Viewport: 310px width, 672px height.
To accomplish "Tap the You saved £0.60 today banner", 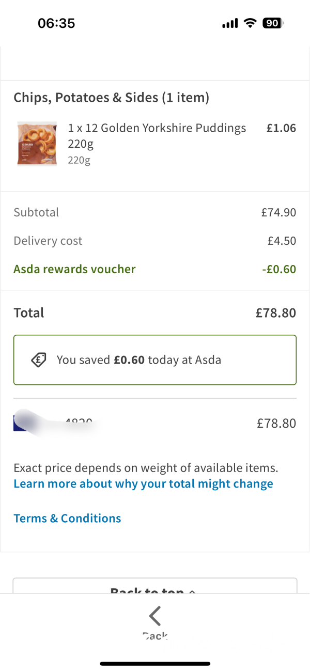I will pyautogui.click(x=155, y=360).
